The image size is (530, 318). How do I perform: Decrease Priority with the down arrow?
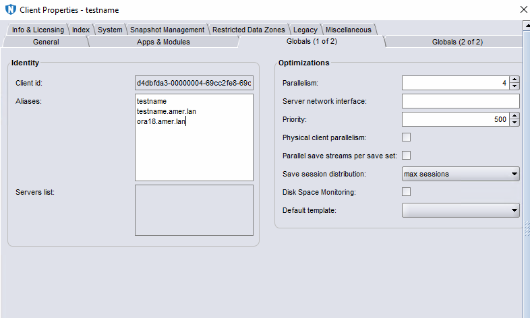pyautogui.click(x=514, y=123)
